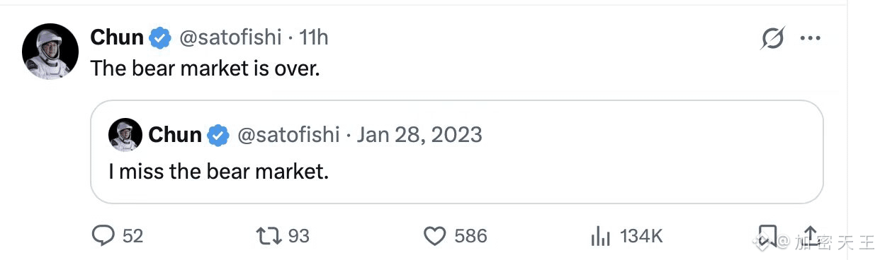Image resolution: width=880 pixels, height=260 pixels.
Task: Open Chun's astronaut profile picture
Action: pos(50,52)
